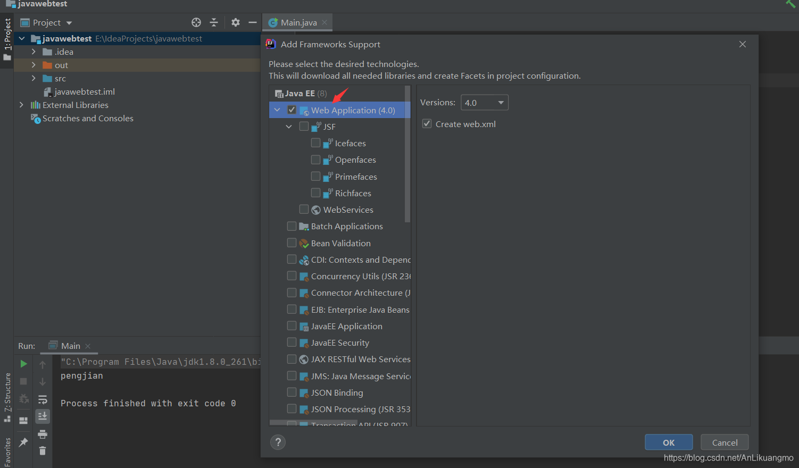Uncheck the Web Application (4.0) checkbox

tap(292, 110)
